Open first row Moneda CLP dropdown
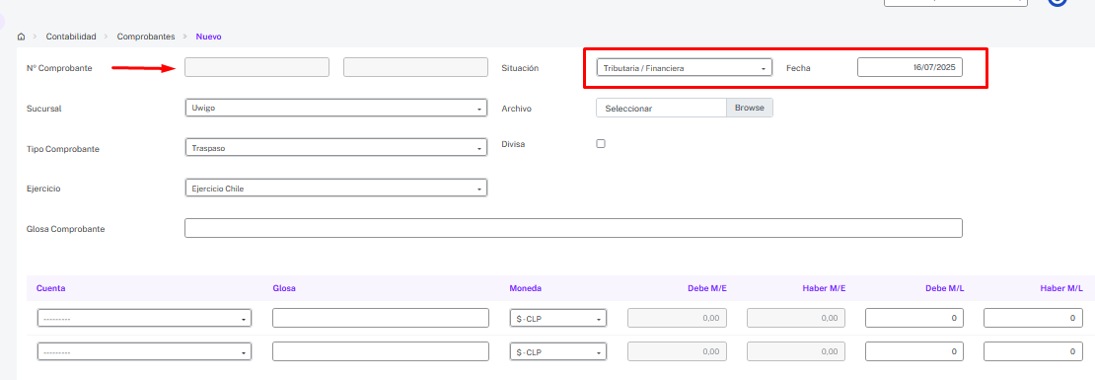 click(x=558, y=318)
